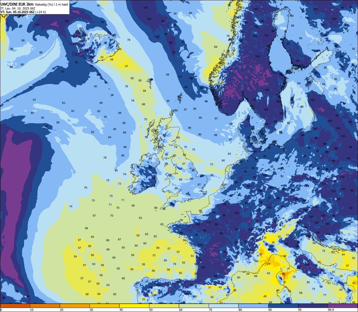Click the pale yellow 50–60 legend swatch
The height and width of the screenshot is (312, 358).
pos(164,306)
